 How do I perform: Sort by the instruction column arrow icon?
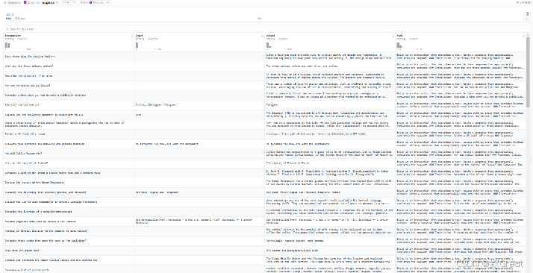[x=132, y=36]
